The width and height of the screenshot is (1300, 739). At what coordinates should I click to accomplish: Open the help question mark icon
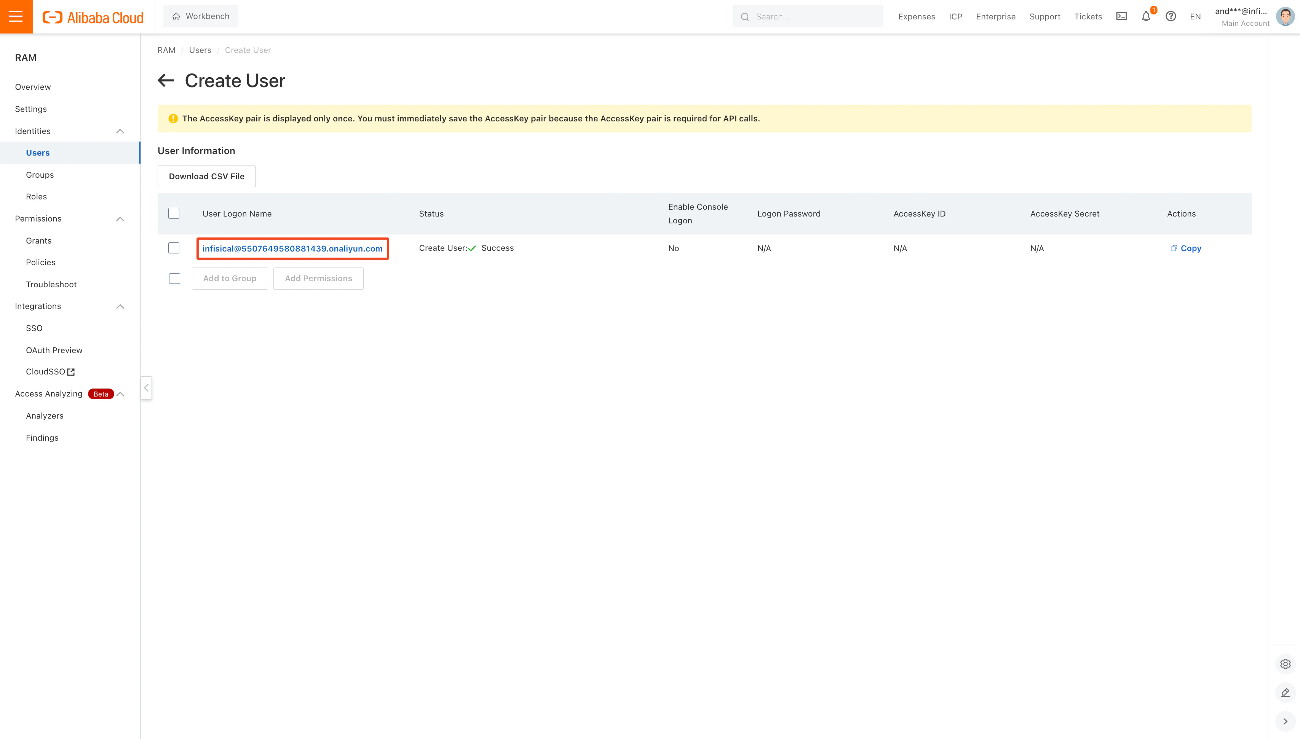point(1171,17)
